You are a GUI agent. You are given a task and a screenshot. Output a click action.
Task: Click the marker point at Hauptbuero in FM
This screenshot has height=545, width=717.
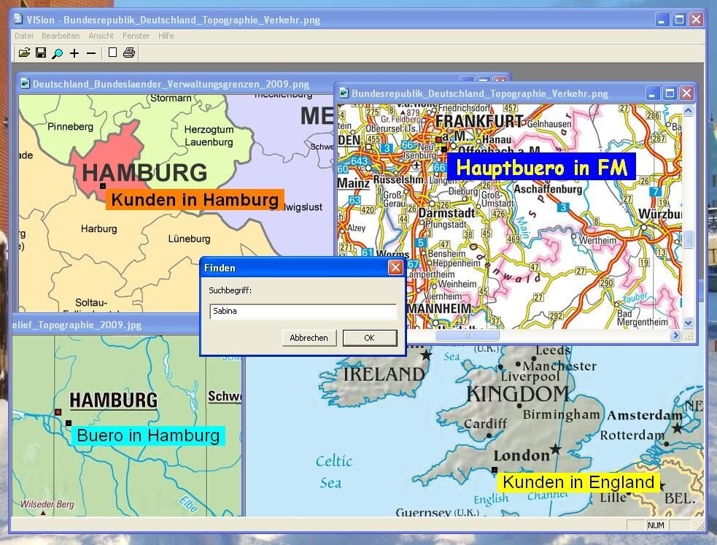point(443,150)
